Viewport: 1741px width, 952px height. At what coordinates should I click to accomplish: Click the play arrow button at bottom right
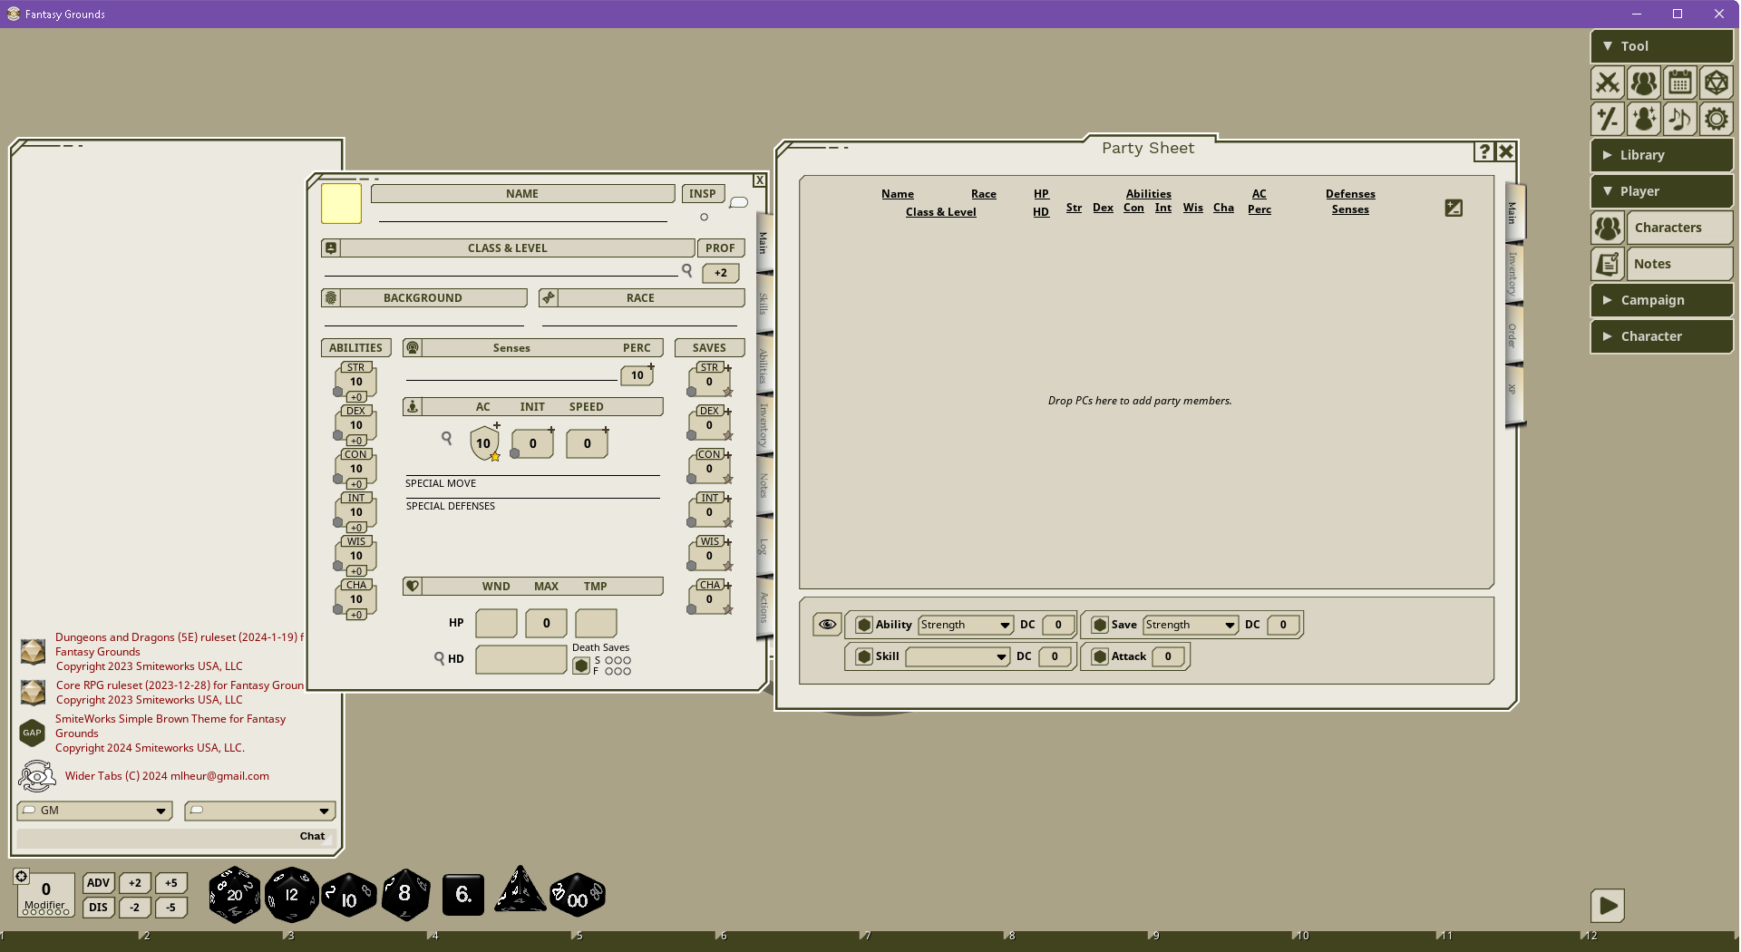(x=1608, y=905)
